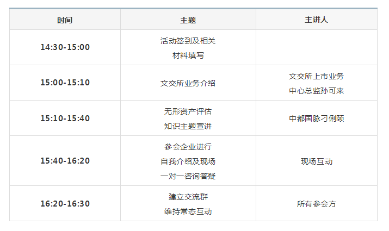Select 无形资产评估 topic text

tap(188, 111)
